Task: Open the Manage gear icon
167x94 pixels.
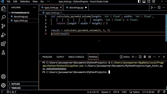Action: click(3, 85)
